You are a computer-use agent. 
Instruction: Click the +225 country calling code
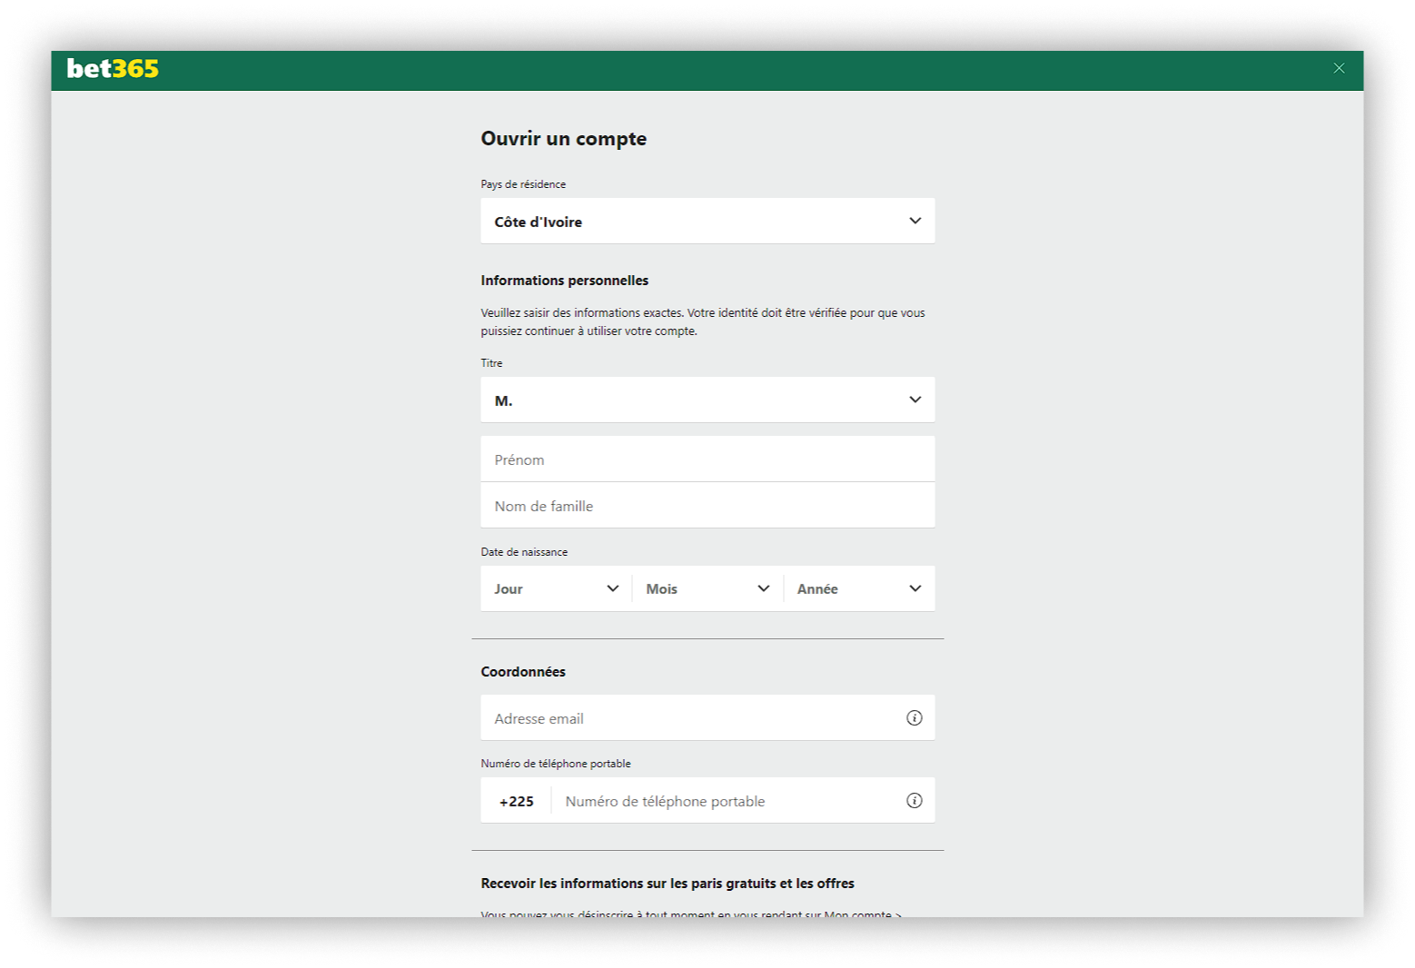click(x=516, y=801)
